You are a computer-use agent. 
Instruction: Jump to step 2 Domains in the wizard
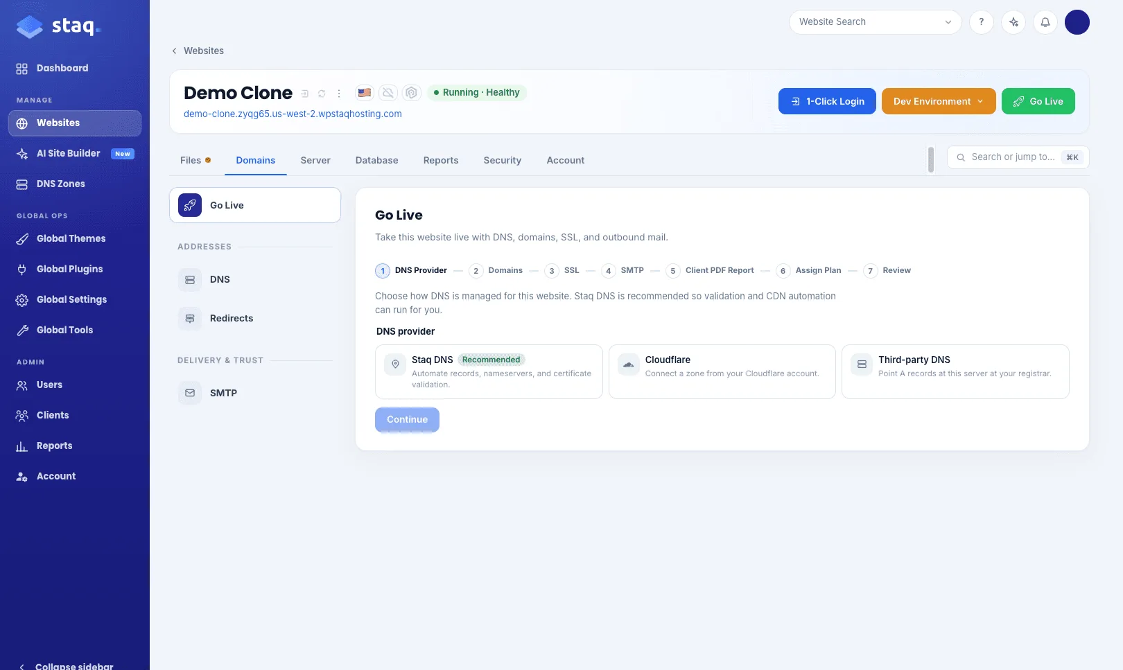tap(496, 271)
